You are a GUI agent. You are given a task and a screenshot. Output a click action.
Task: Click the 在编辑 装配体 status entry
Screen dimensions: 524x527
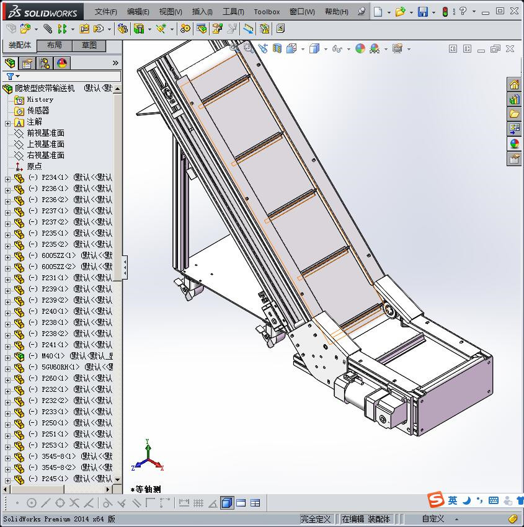(x=366, y=519)
